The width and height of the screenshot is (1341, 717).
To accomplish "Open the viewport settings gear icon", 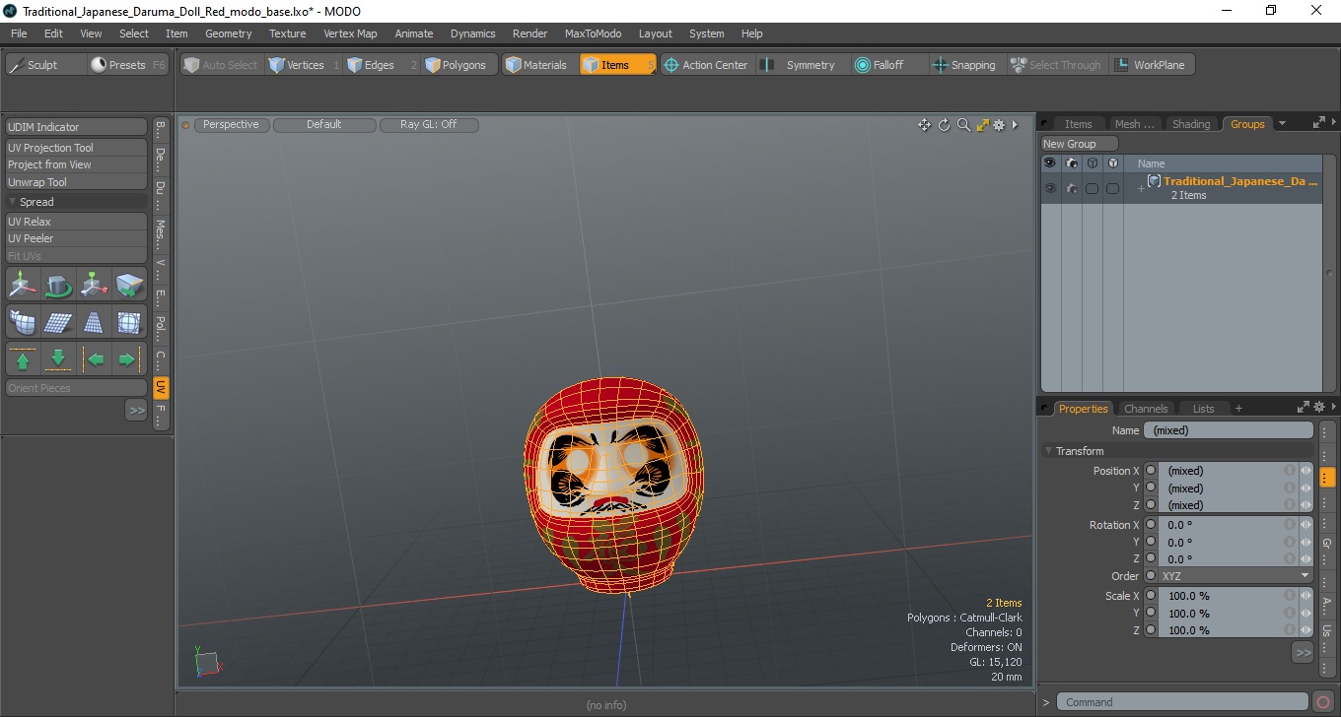I will (x=999, y=125).
